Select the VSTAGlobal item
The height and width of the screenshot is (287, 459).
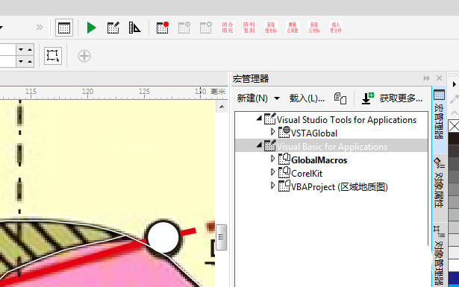pos(314,133)
